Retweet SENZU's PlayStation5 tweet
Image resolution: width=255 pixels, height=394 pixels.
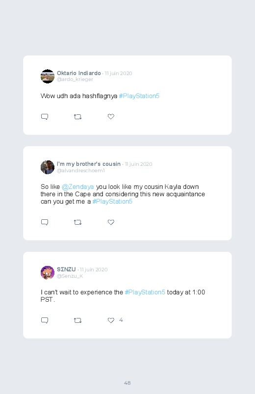(x=77, y=320)
